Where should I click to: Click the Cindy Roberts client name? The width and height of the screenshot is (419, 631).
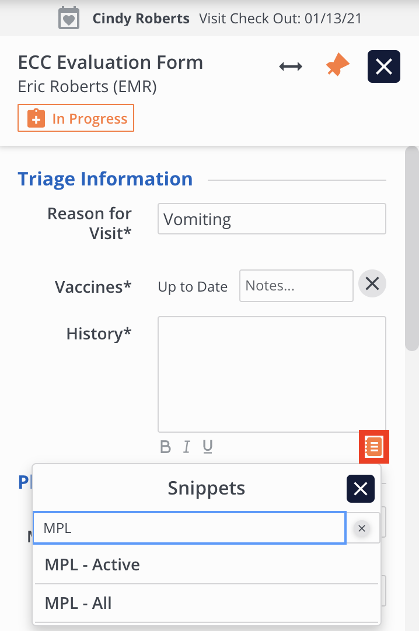pos(141,19)
